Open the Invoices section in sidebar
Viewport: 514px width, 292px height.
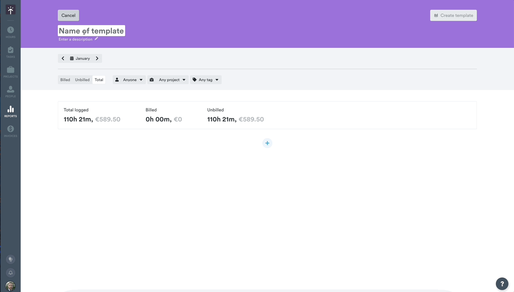[10, 131]
